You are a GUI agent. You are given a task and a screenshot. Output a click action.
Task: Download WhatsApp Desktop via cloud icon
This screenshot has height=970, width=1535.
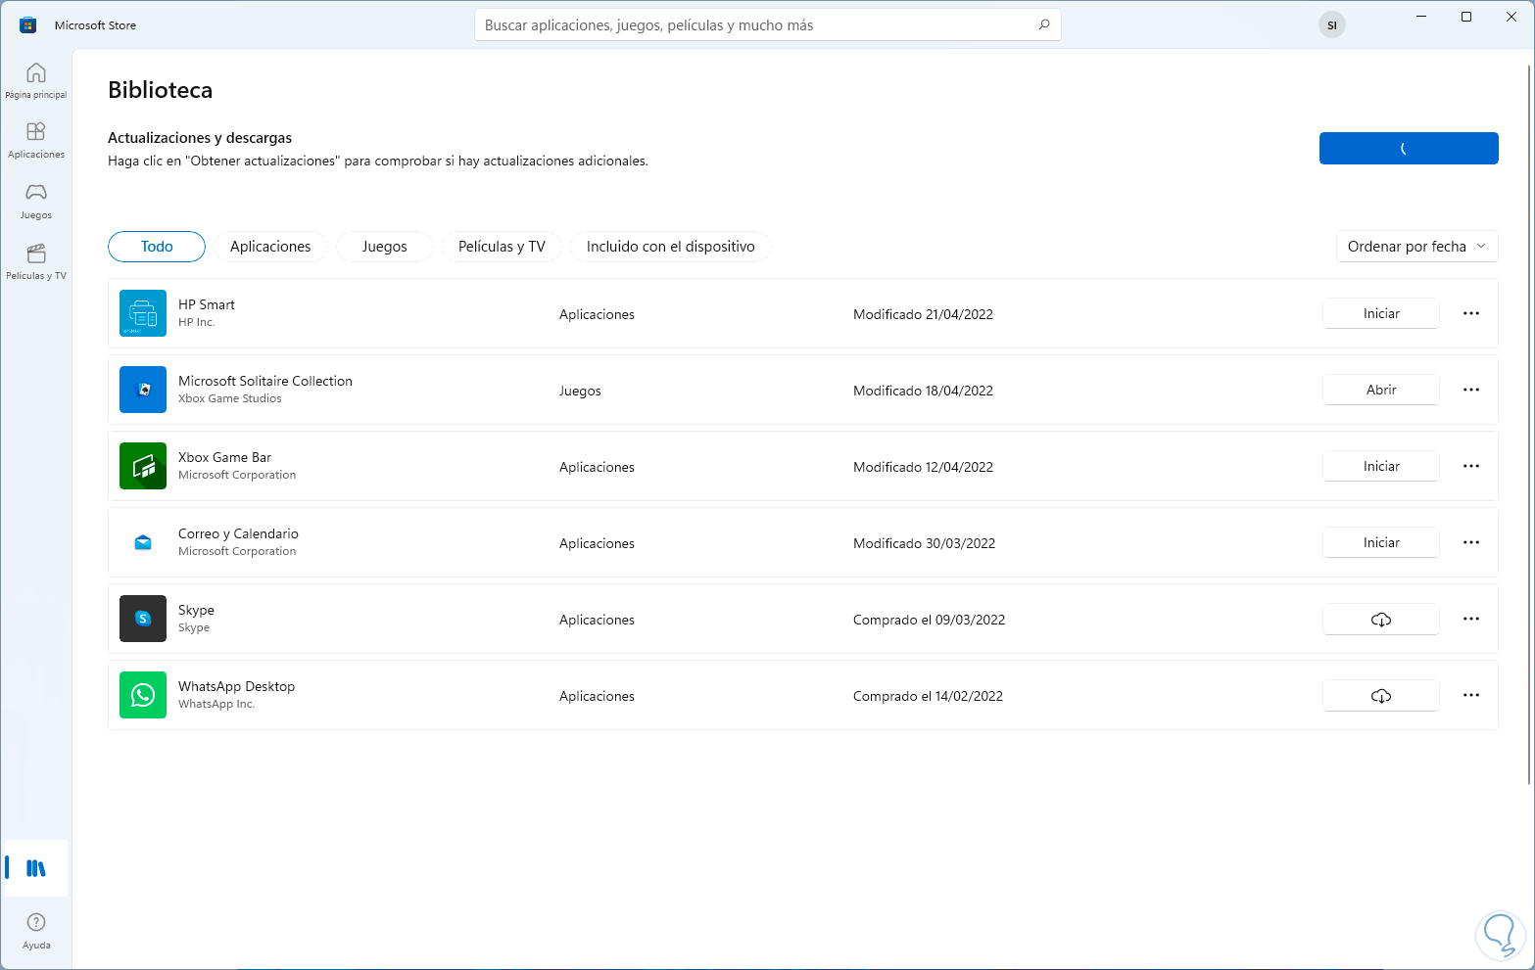point(1380,696)
